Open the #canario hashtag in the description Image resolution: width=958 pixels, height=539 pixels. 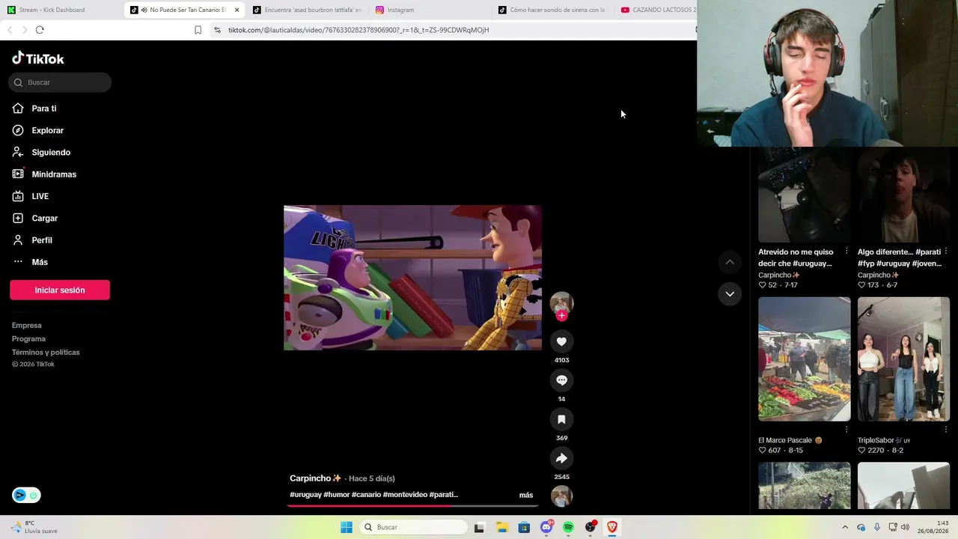366,495
